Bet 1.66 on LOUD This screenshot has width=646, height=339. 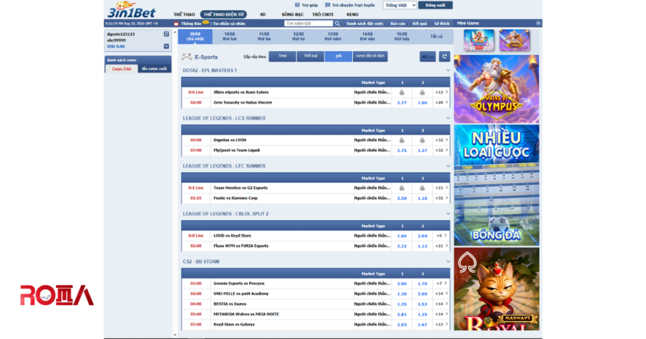tap(402, 236)
